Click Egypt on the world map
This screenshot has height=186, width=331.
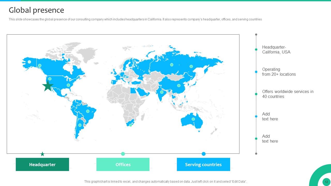coord(133,90)
